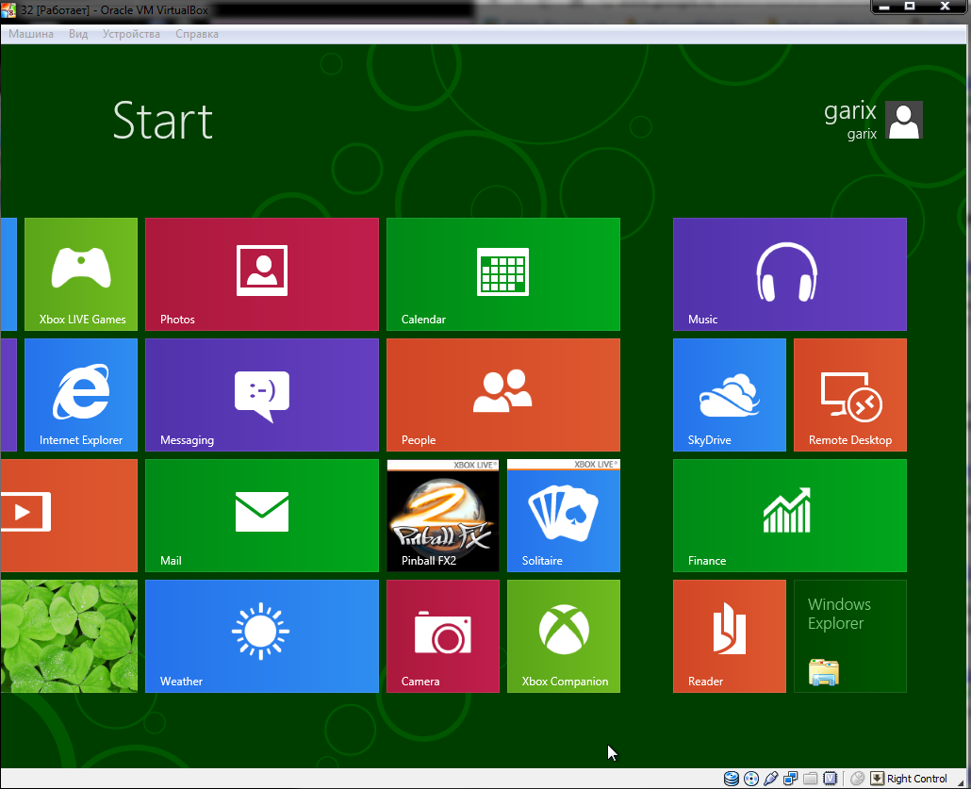Click the garix user account picture
The height and width of the screenshot is (789, 971).
(903, 120)
